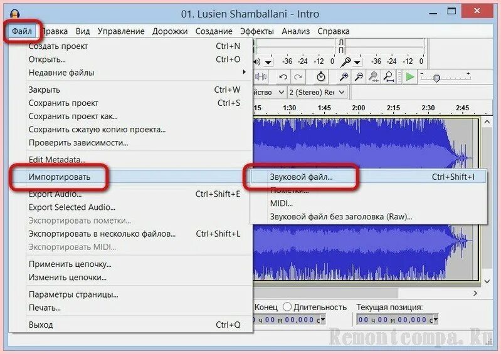
Task: Click the Audacity headphones app icon
Action: (14, 14)
